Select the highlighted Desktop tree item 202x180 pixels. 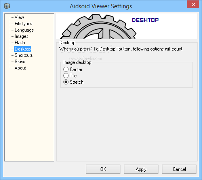click(23, 49)
